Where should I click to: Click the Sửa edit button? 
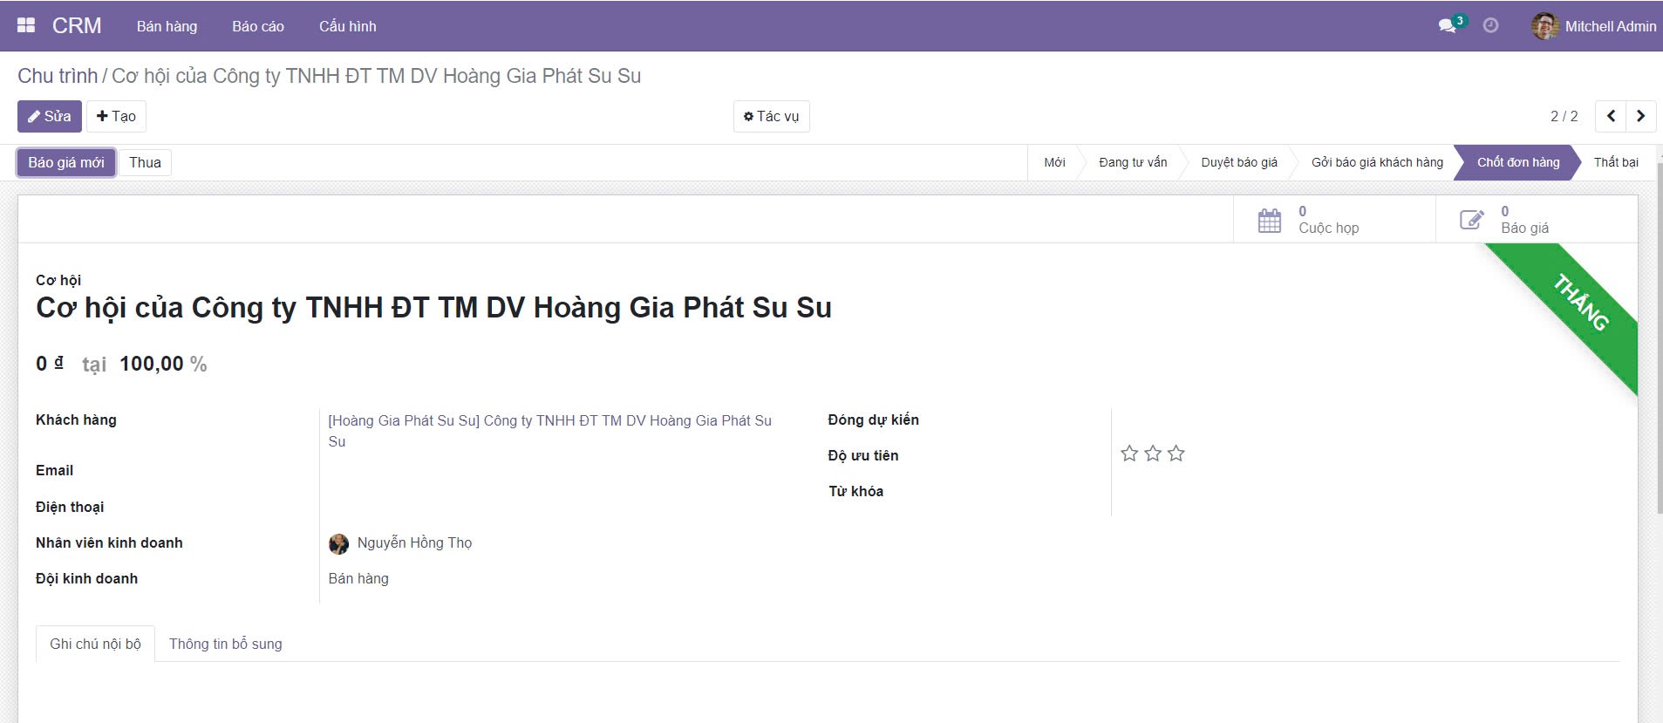coord(50,116)
